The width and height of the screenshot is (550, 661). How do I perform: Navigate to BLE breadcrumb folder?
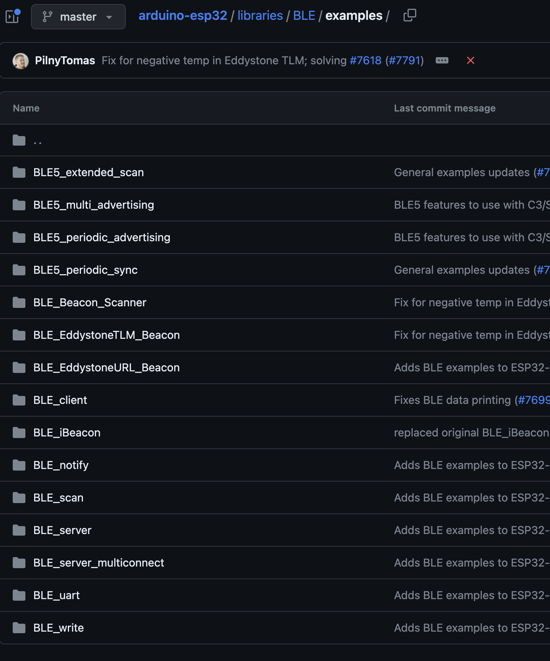pos(304,15)
